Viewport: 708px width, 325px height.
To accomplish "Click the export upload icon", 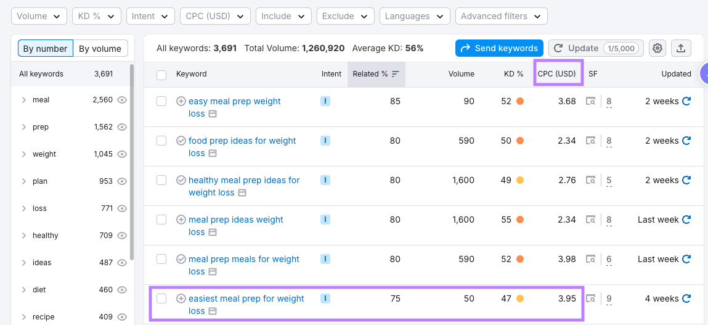I will click(x=681, y=48).
